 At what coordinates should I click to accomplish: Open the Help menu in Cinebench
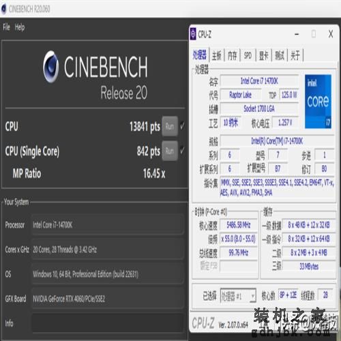click(x=20, y=27)
